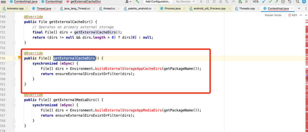
Task: Click VCS Commit green checkmark
Action: (270, 2)
